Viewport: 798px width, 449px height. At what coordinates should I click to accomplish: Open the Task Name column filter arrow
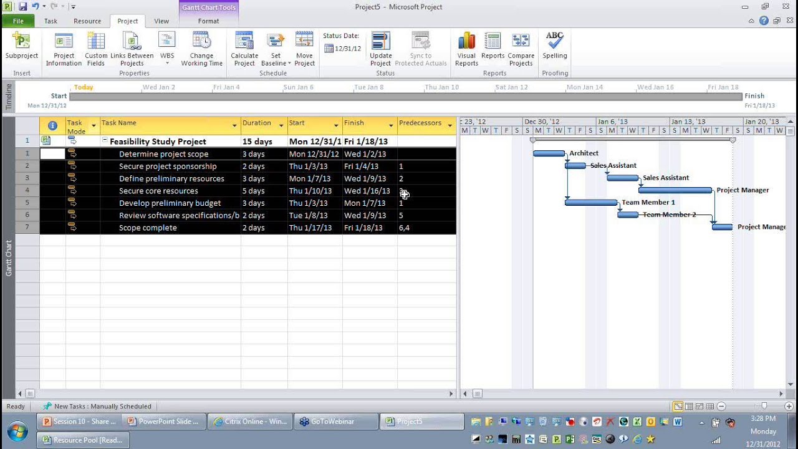[234, 125]
